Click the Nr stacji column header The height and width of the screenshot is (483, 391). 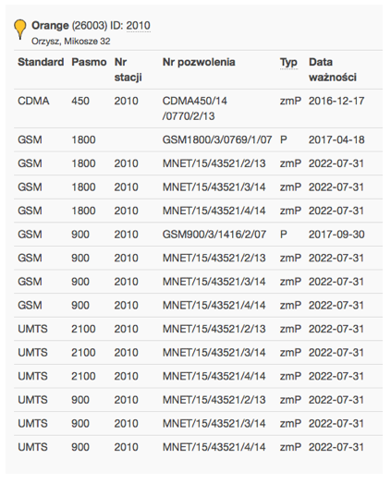pos(128,69)
